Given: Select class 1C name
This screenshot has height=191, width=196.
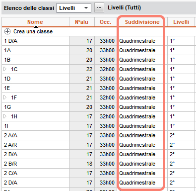Looking at the screenshot, I should pyautogui.click(x=14, y=69).
